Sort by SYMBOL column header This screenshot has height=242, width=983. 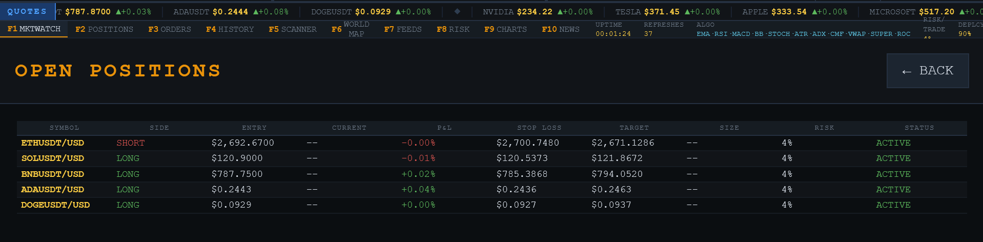pos(64,128)
